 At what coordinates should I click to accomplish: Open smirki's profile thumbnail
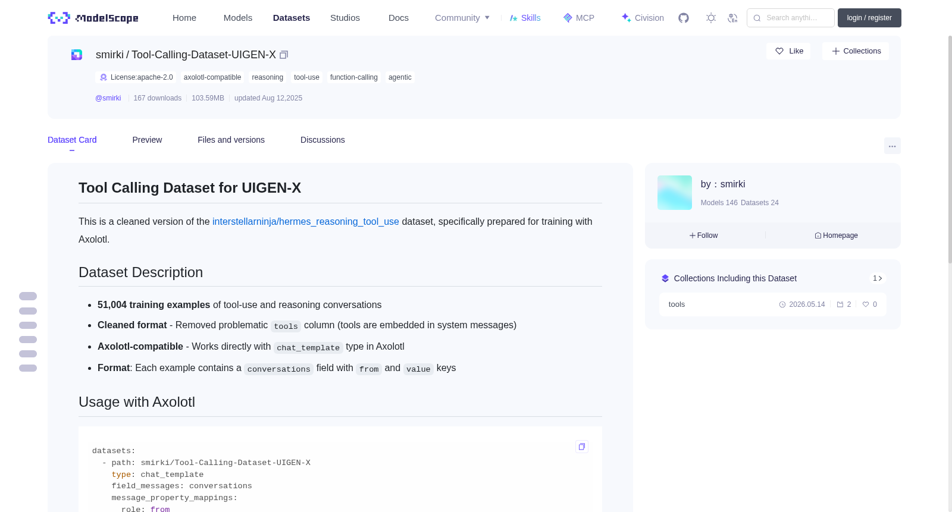(675, 193)
